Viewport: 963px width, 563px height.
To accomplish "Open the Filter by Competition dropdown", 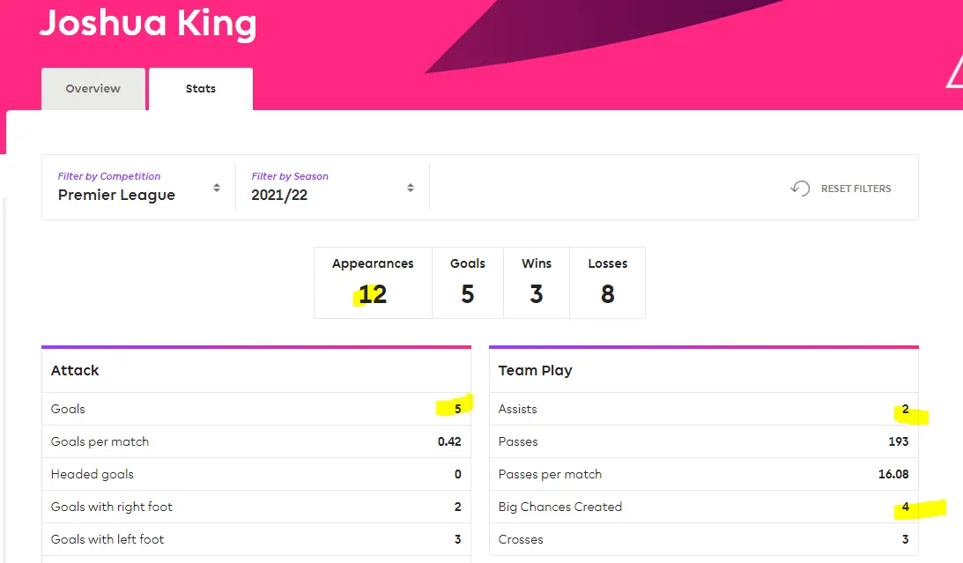I will coord(138,188).
